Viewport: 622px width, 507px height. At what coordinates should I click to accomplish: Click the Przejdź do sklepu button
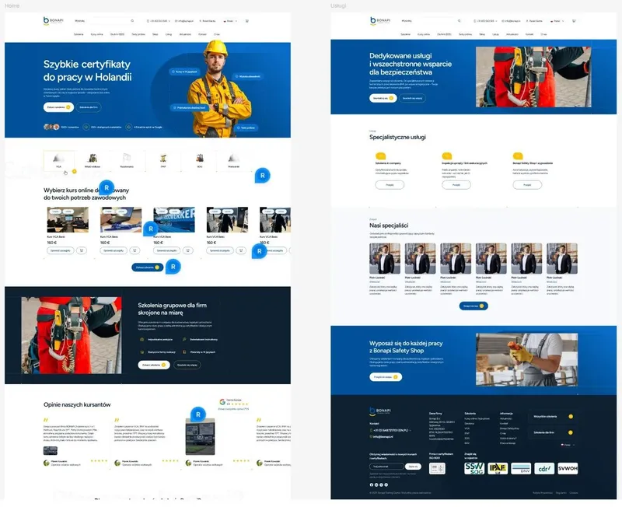pos(386,377)
